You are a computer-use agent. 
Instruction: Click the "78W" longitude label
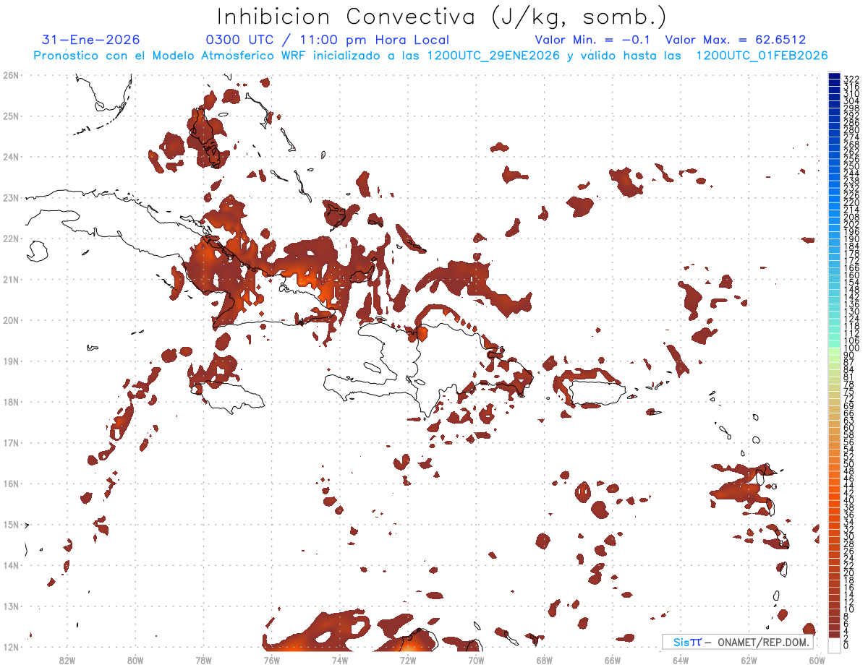click(x=203, y=660)
